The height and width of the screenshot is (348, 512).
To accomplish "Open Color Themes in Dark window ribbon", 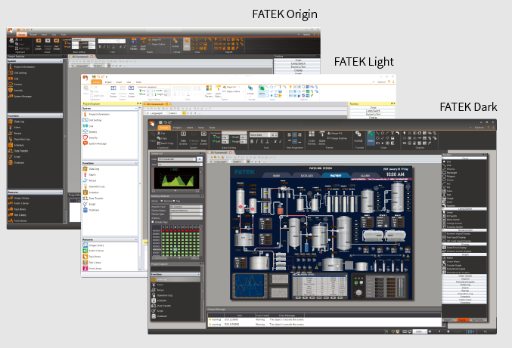I will 311,138.
